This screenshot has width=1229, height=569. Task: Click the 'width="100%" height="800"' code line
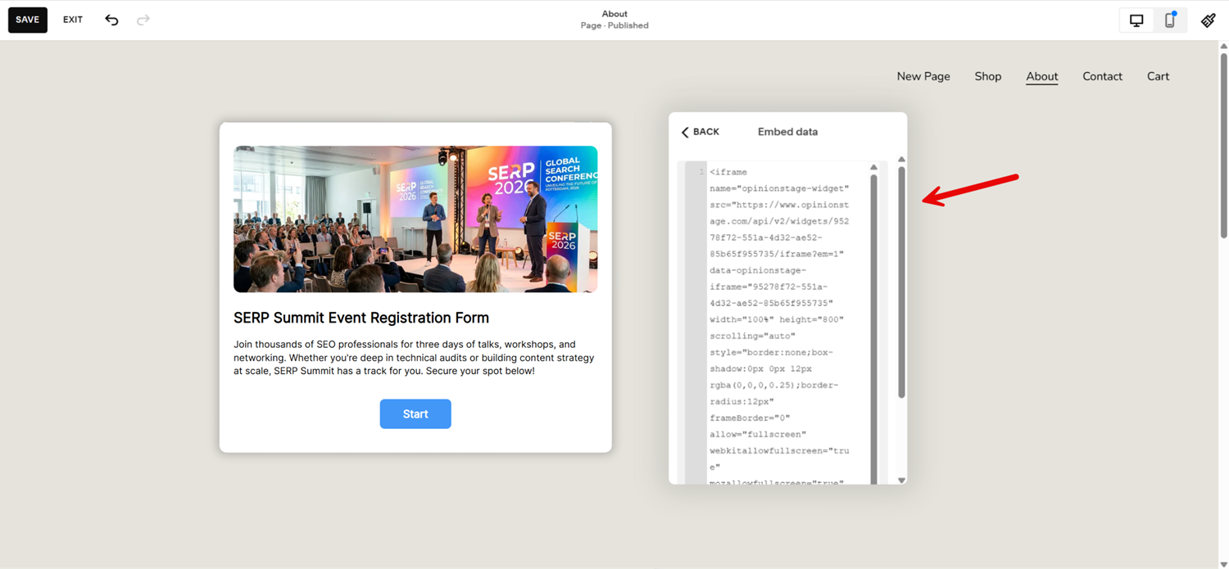point(777,319)
